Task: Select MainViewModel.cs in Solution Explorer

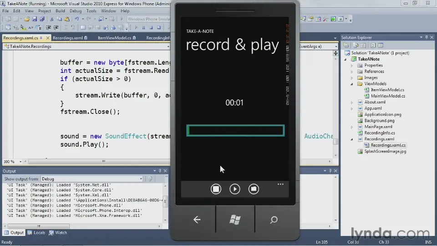Action: click(x=388, y=96)
